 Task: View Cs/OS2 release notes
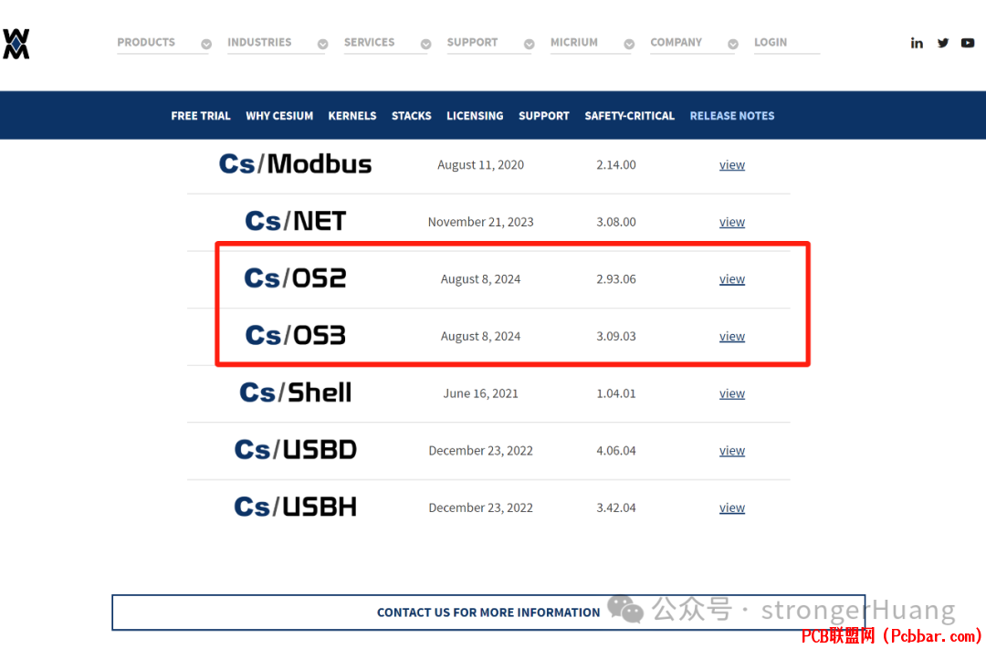pyautogui.click(x=732, y=278)
